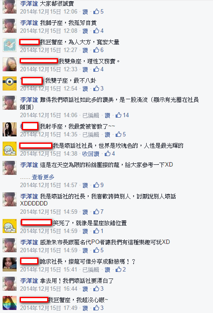Open timestamp 2014年12月15日 15:41
This screenshot has width=213, height=313.
48,269
